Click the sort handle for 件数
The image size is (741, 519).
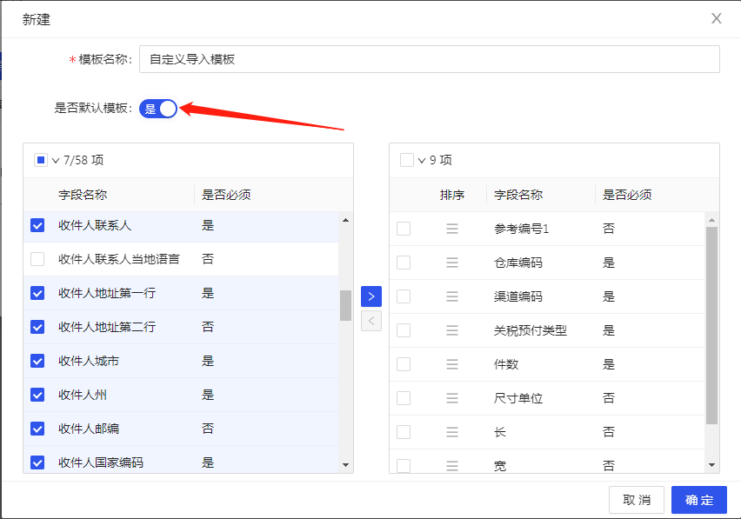452,364
